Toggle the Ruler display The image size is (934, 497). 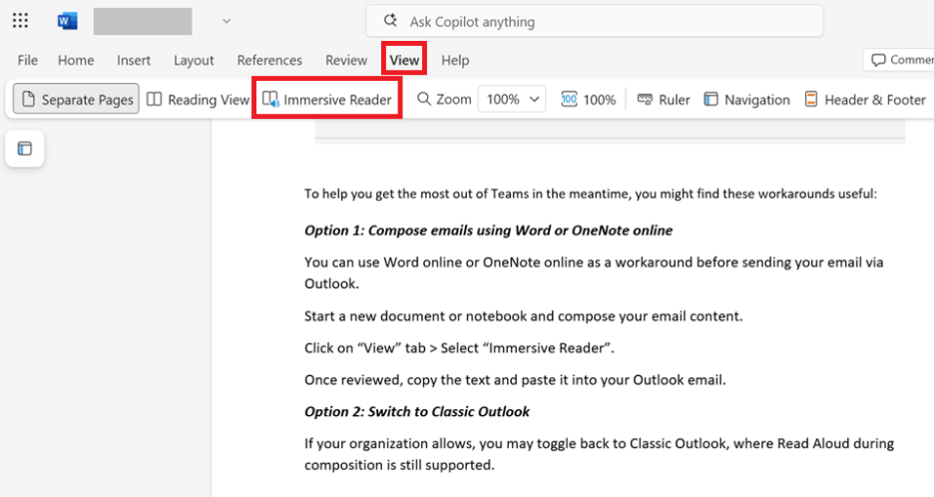663,100
